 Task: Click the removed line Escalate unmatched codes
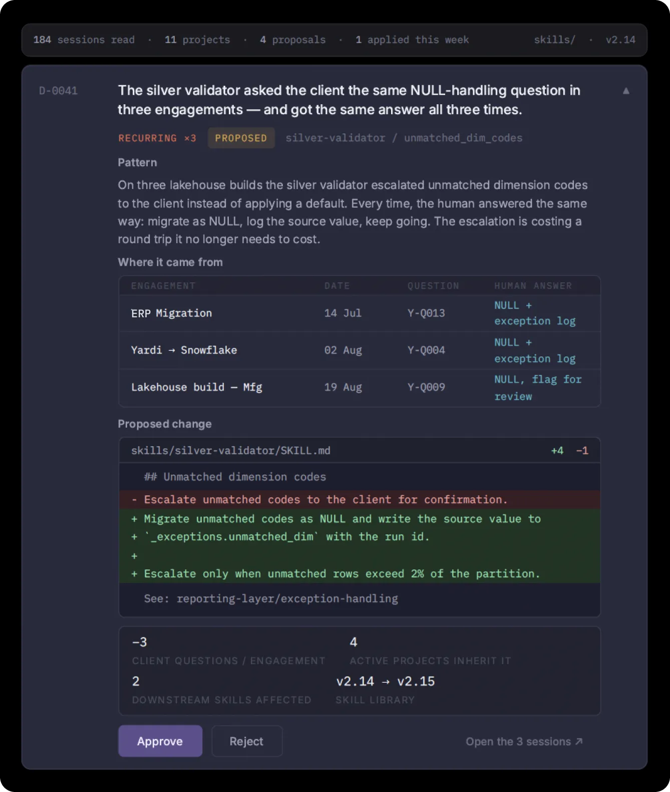360,500
